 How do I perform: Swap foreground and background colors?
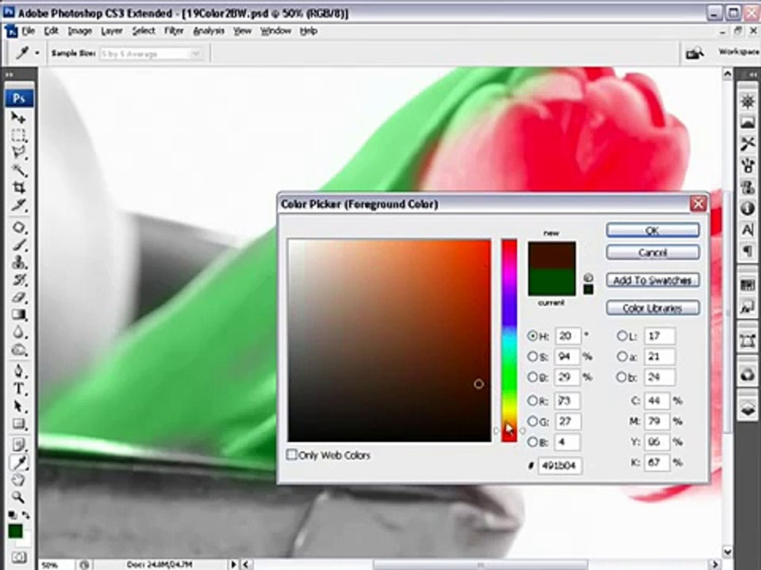pos(26,515)
